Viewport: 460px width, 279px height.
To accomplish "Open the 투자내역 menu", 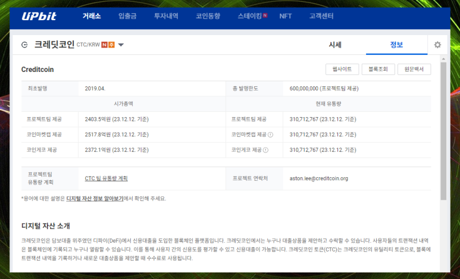I will (166, 16).
